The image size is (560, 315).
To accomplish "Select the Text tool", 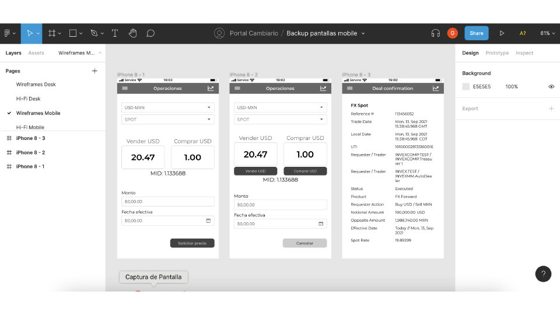I will pos(114,33).
